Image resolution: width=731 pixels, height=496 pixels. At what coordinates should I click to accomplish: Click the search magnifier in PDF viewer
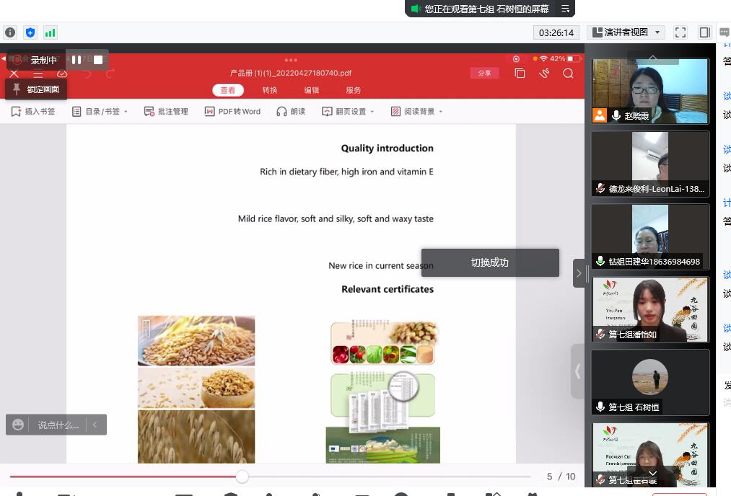(x=568, y=73)
